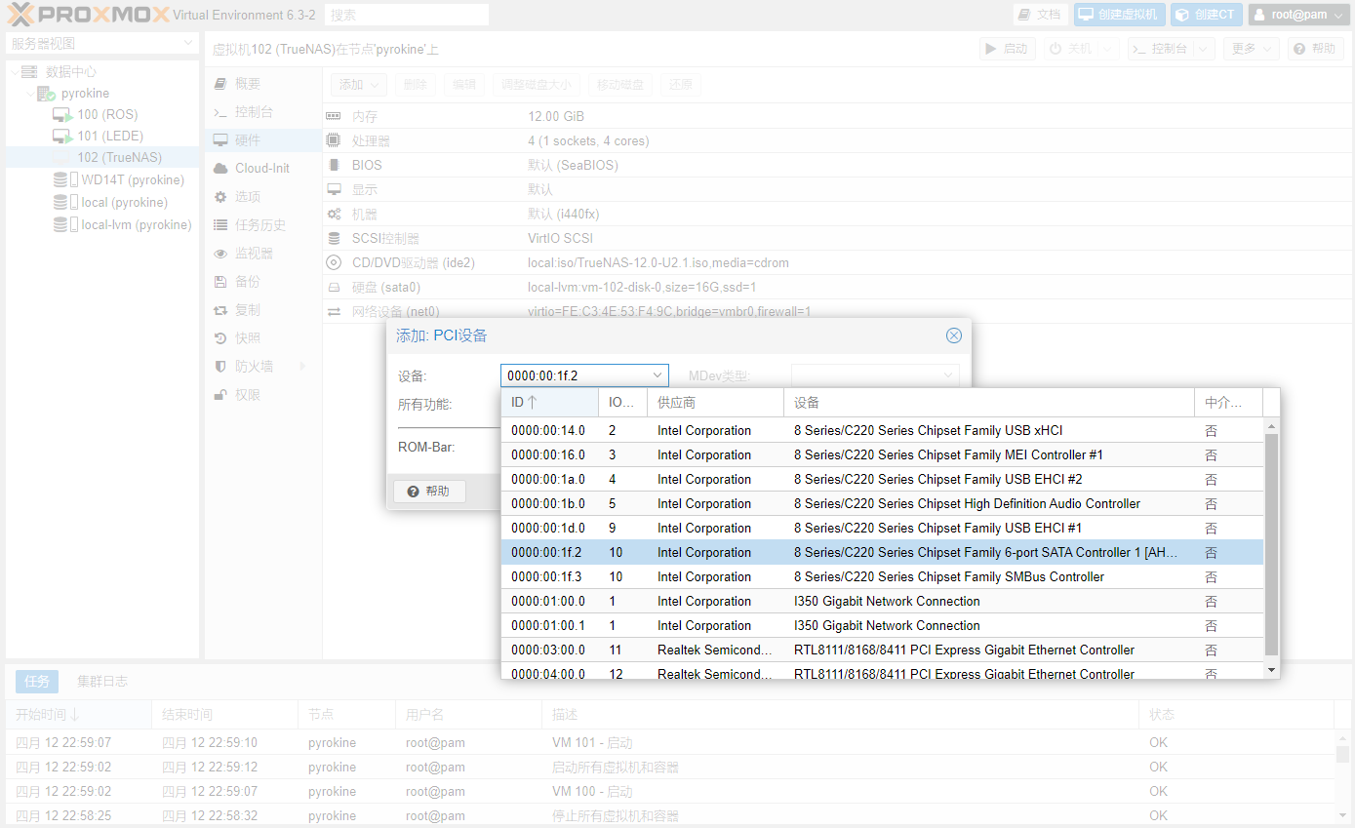Click the Cloud-Init cloud icon

tap(220, 169)
